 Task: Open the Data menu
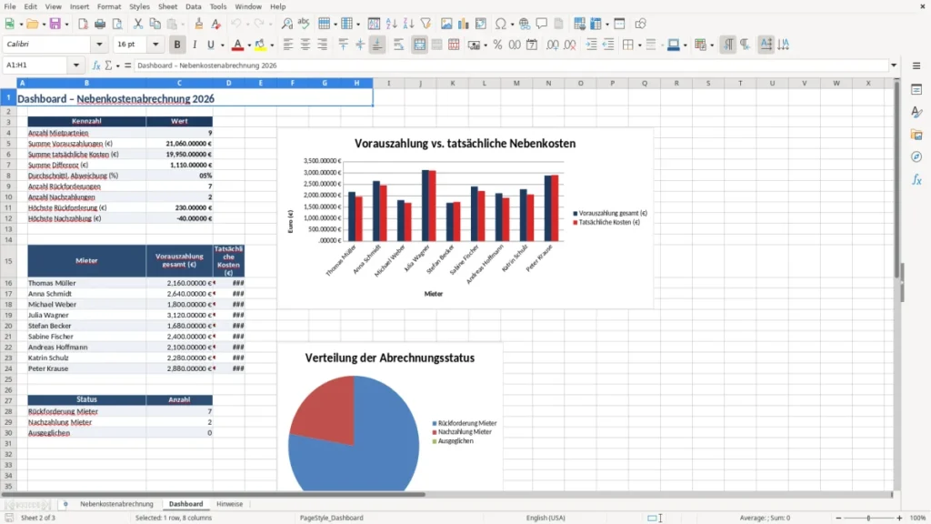point(193,6)
